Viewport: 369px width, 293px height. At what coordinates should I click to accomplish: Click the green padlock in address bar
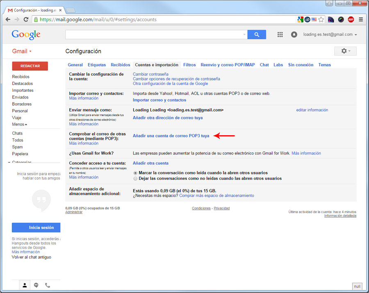[x=36, y=20]
